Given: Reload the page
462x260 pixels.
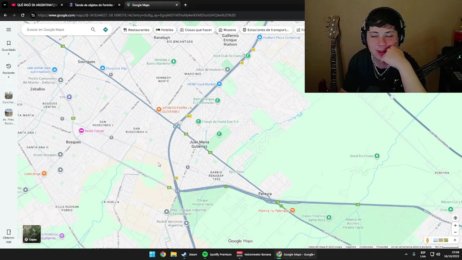Looking at the screenshot, I should pos(22,15).
